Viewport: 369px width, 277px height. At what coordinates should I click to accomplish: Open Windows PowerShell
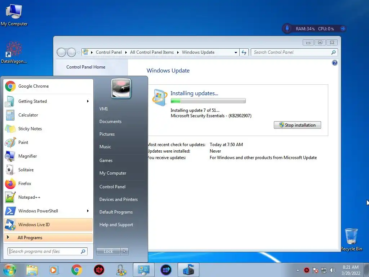tap(48, 211)
